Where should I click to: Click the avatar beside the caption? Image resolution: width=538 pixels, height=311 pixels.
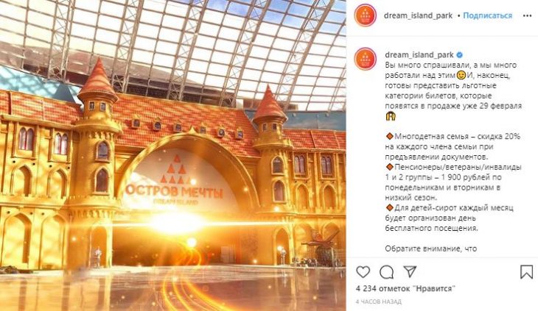pos(366,59)
